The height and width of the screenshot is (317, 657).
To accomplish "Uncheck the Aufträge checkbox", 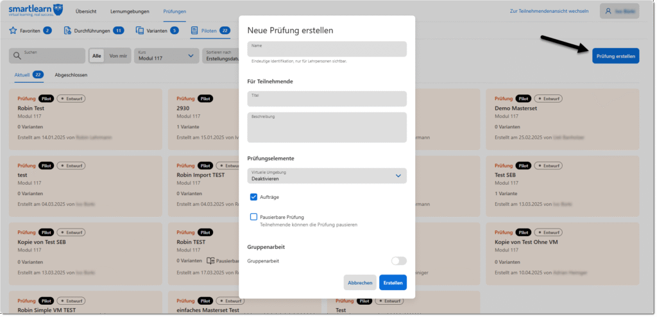I will coord(254,197).
